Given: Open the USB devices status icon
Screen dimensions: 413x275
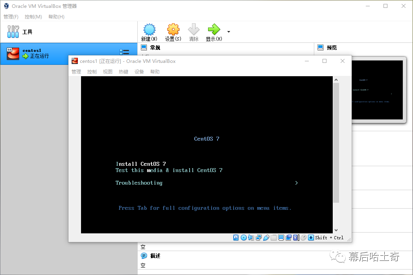Looking at the screenshot, I should click(266, 238).
